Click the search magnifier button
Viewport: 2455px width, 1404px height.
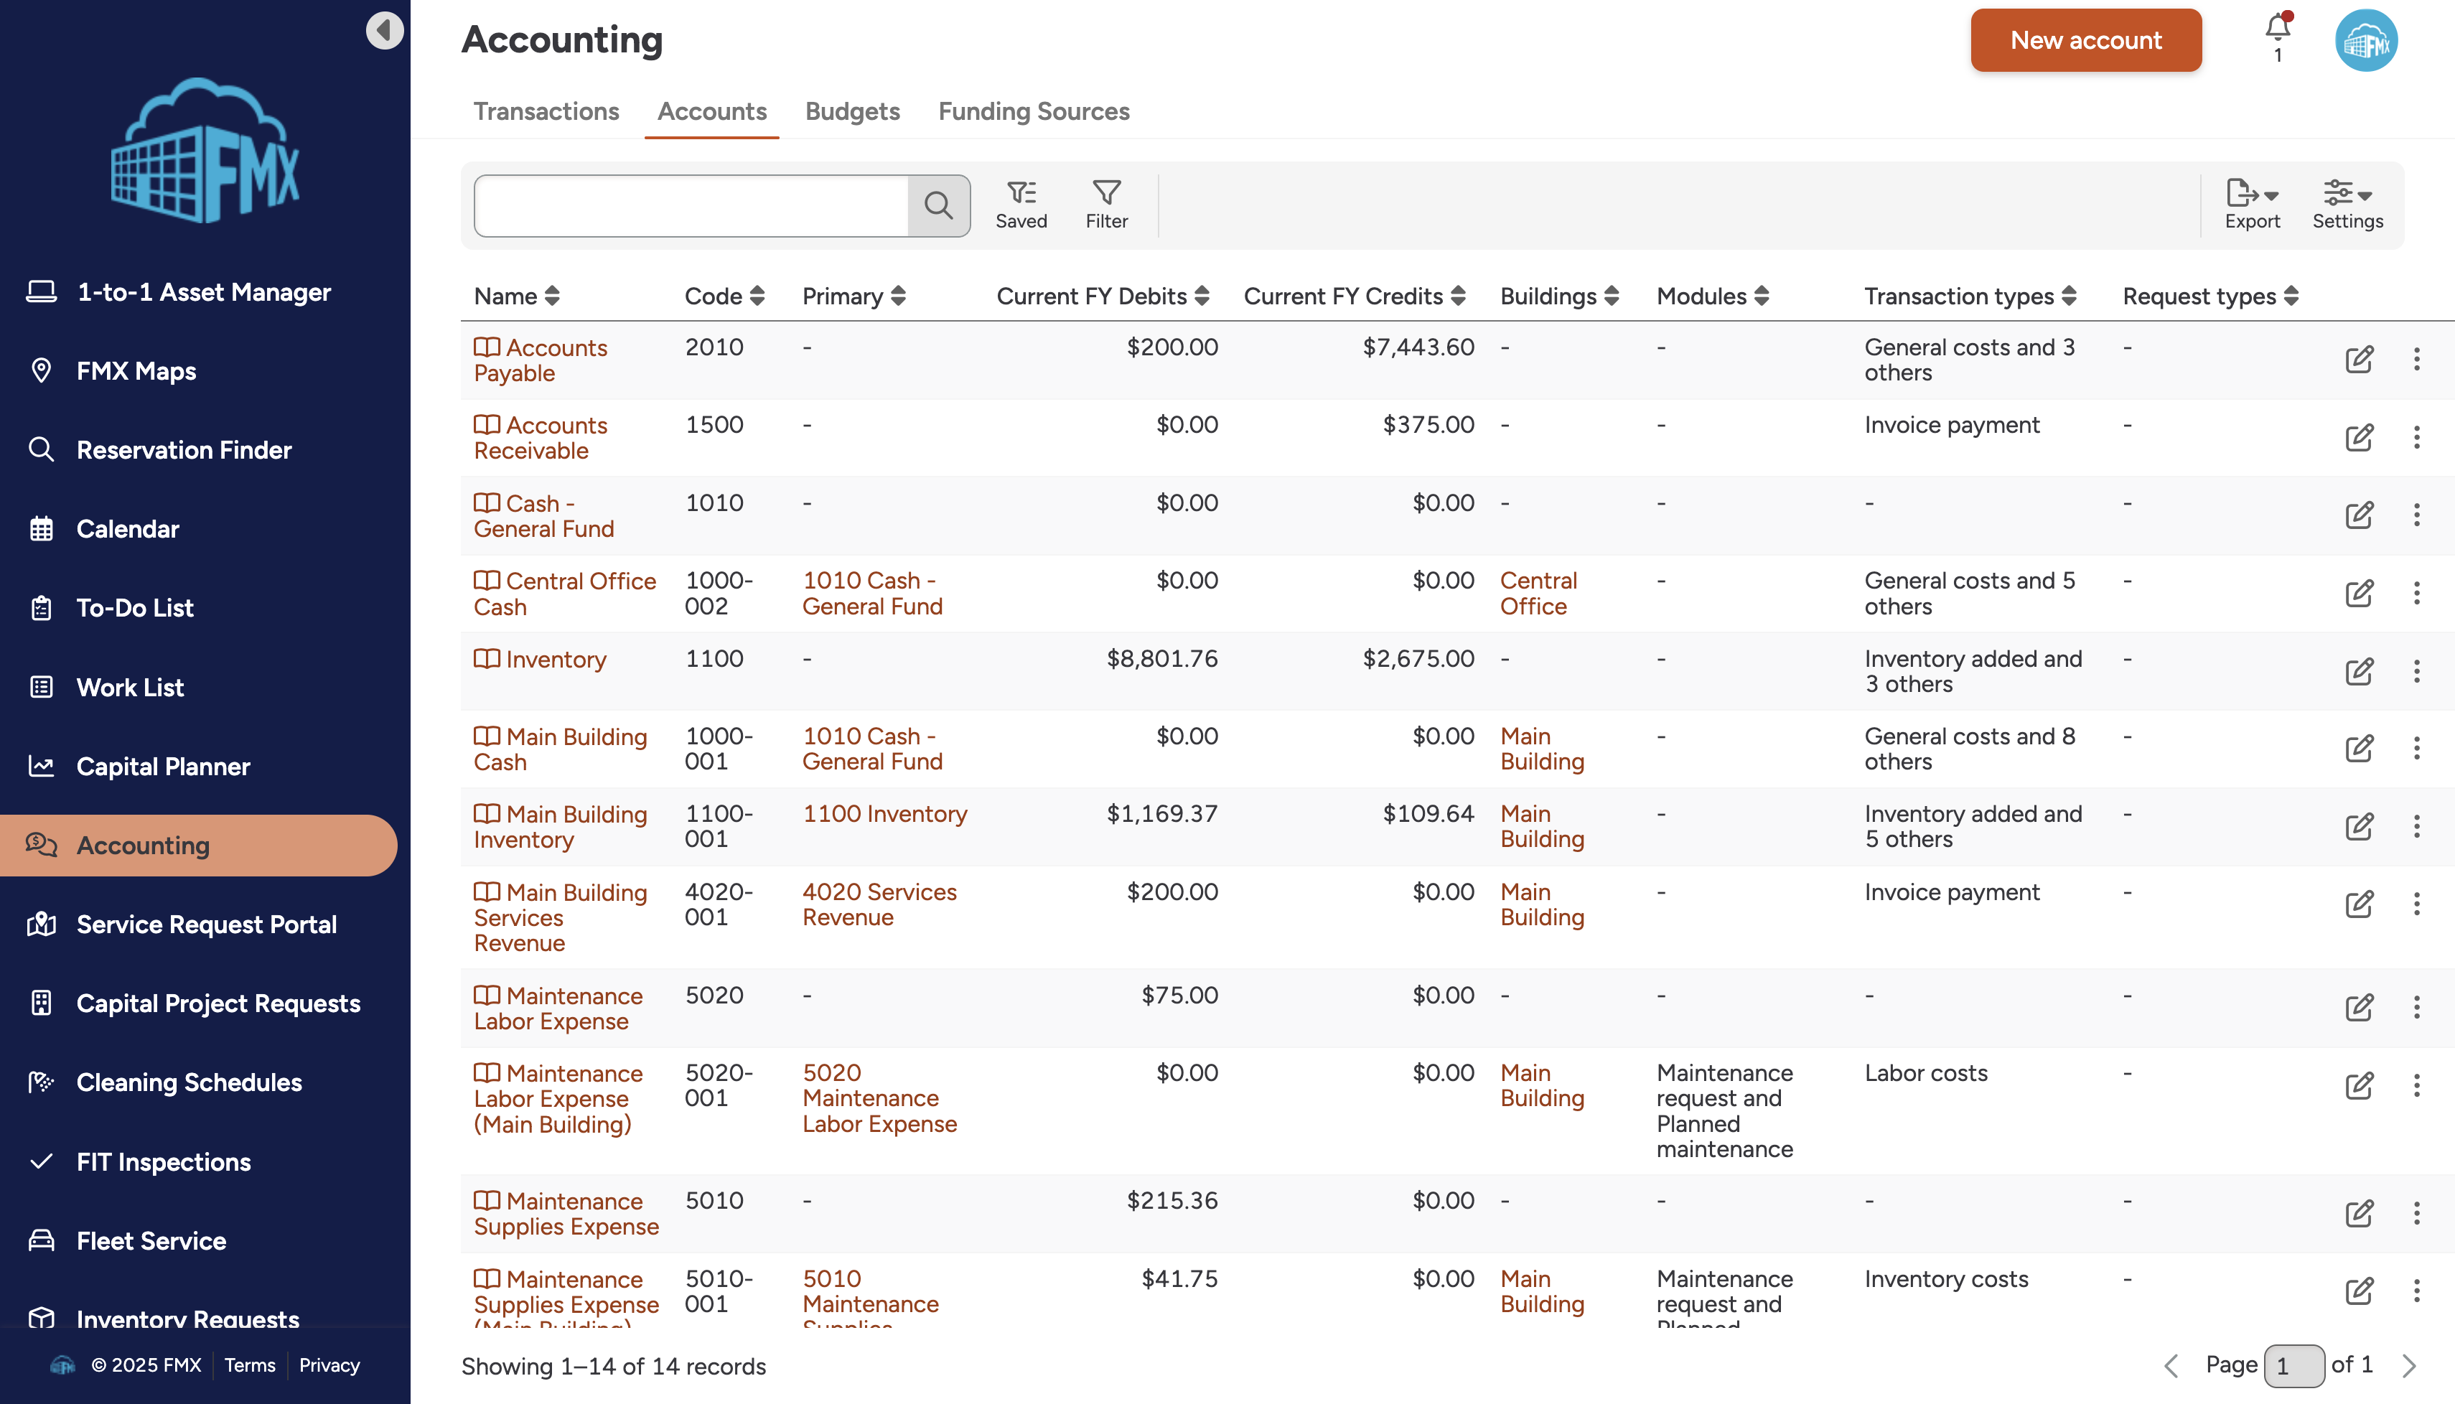pos(938,205)
